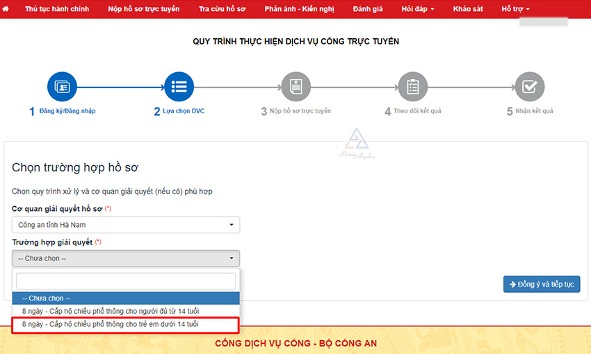Click the Đăng ký/Đăng nhập step icon
This screenshot has width=591, height=354.
click(x=62, y=87)
